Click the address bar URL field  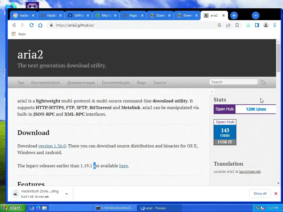click(x=132, y=25)
